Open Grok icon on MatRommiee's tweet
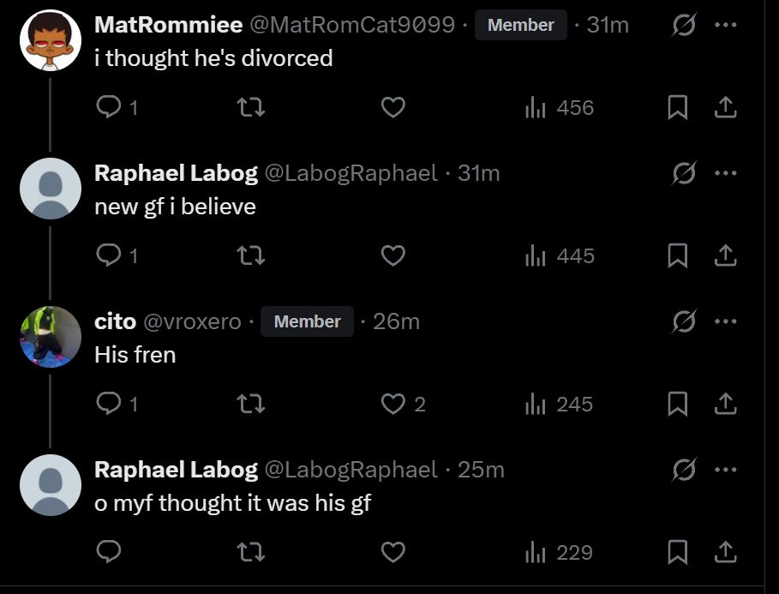 684,25
